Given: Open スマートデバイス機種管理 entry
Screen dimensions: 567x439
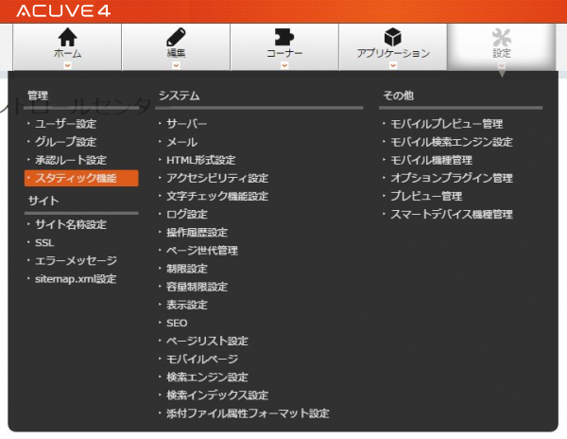Looking at the screenshot, I should pos(452,214).
